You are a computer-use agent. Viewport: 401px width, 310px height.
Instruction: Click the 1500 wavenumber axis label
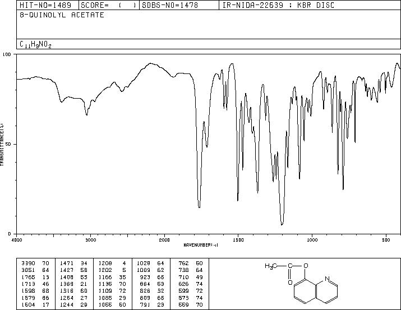pyautogui.click(x=238, y=240)
